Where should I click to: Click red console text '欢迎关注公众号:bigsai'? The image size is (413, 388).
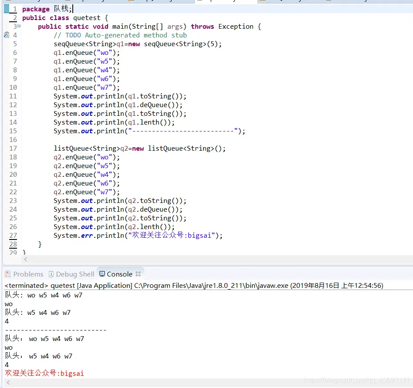[x=44, y=373]
